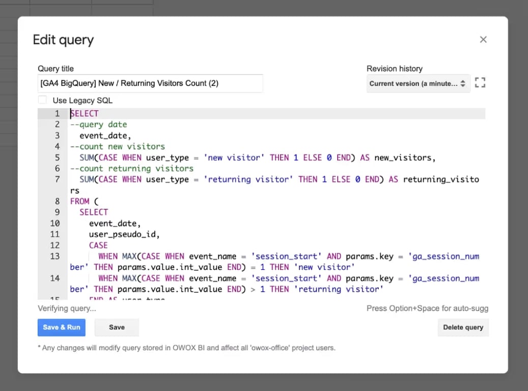Screen dimensions: 528x391
Task: Click line number 14 in the gutter
Action: coord(55,278)
